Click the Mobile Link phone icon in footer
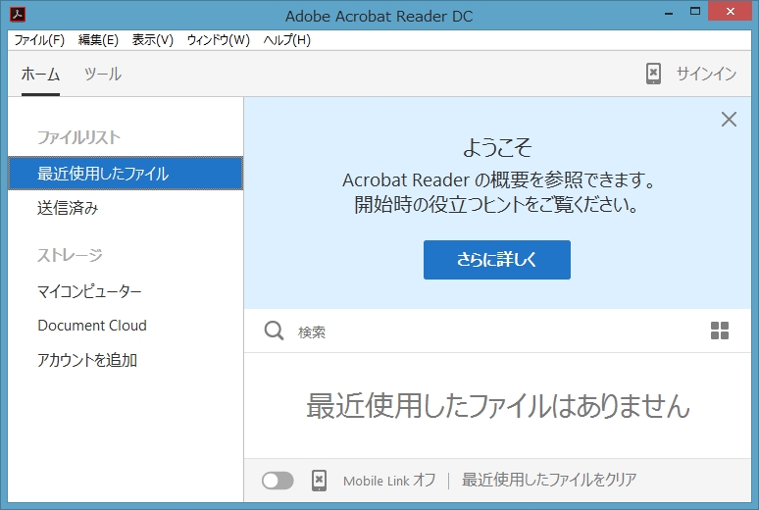The width and height of the screenshot is (759, 510). (319, 480)
